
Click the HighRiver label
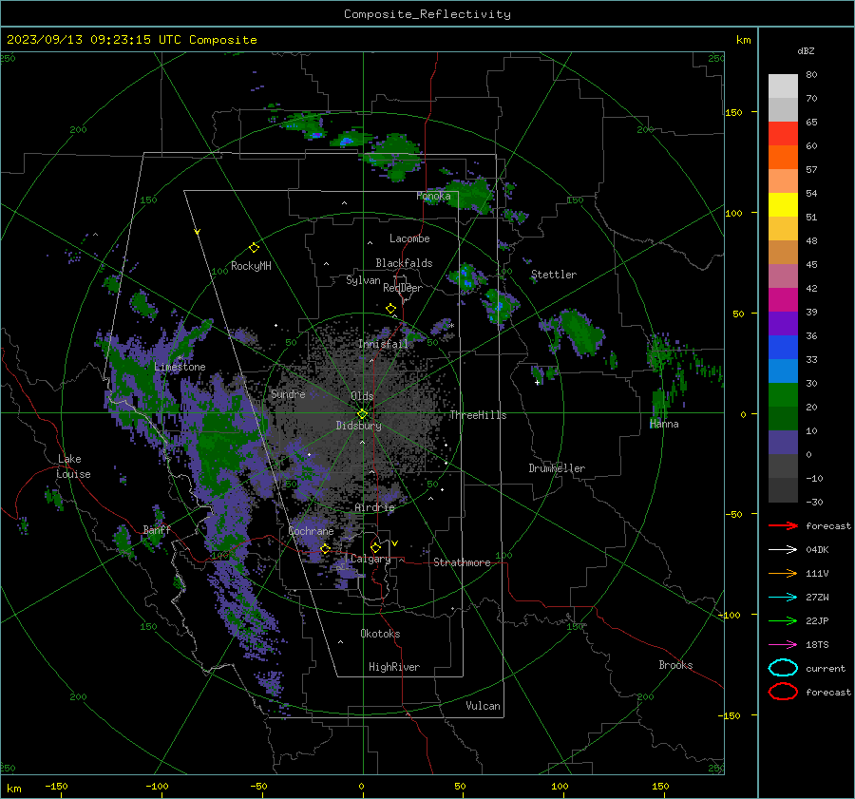point(394,667)
